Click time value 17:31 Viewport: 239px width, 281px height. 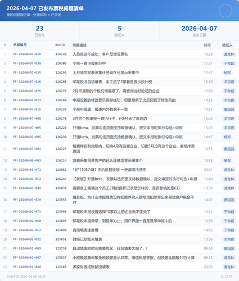pos(208,64)
